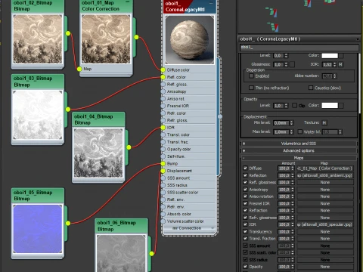Click the Refl. gloss. input socket
The width and height of the screenshot is (363, 272).
(x=163, y=85)
